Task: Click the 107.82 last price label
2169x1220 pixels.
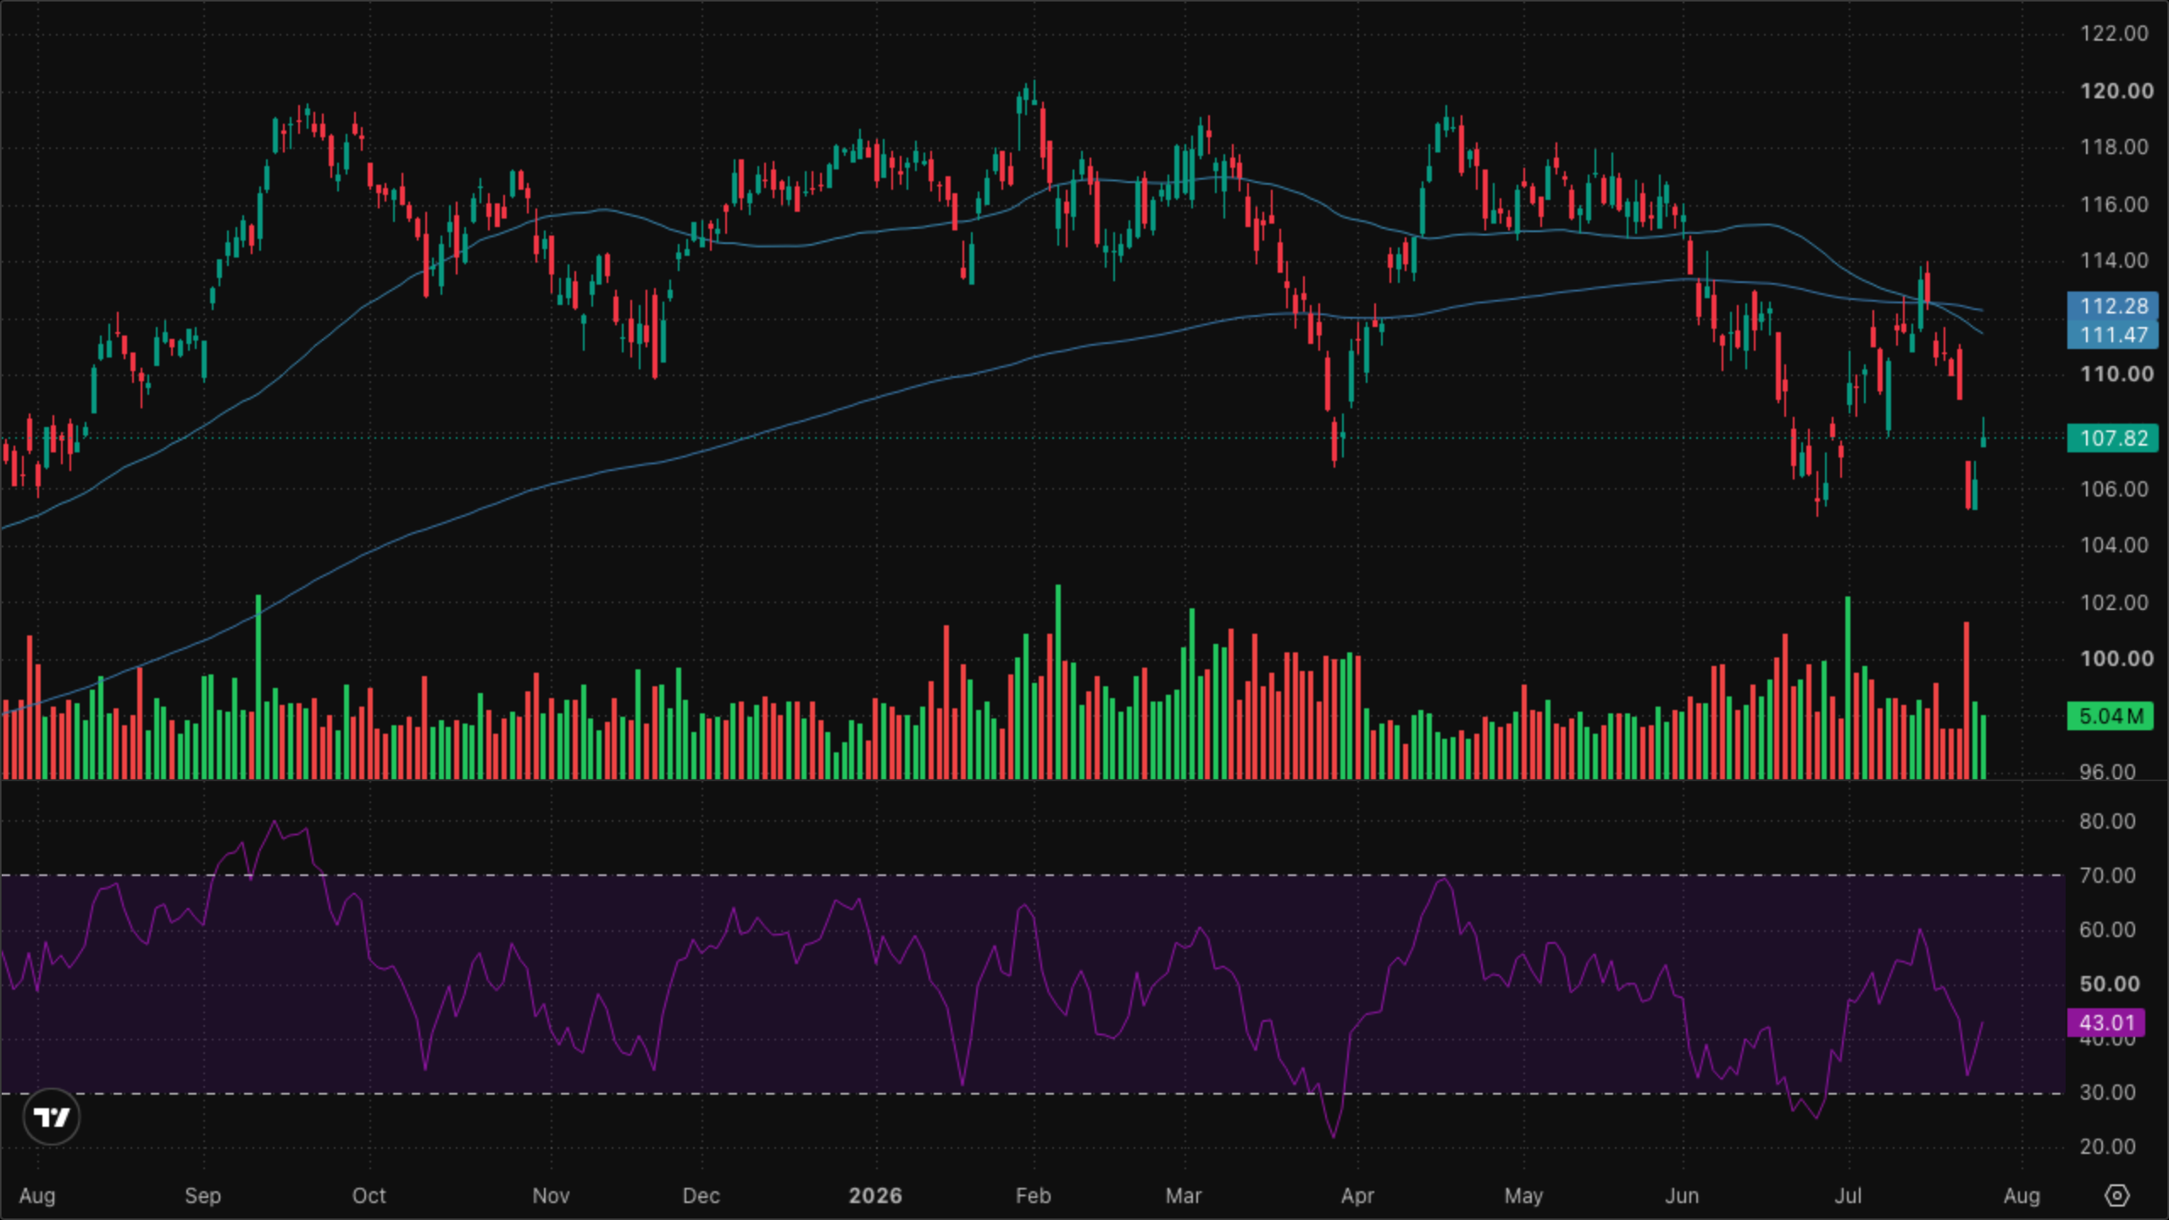Action: [2113, 438]
